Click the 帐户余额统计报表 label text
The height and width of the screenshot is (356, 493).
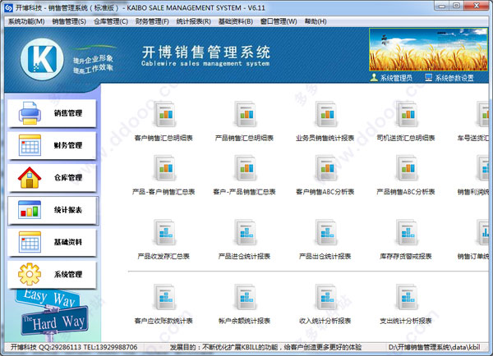tap(244, 321)
